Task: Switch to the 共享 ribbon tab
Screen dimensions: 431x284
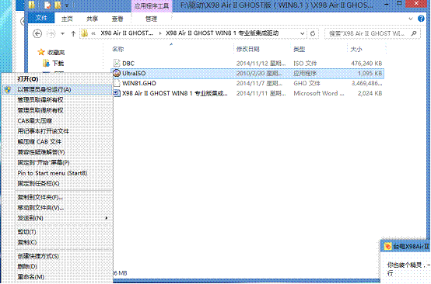Action: 92,19
